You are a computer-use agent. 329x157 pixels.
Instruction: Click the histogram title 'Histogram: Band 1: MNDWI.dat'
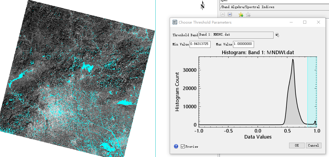pos(258,53)
